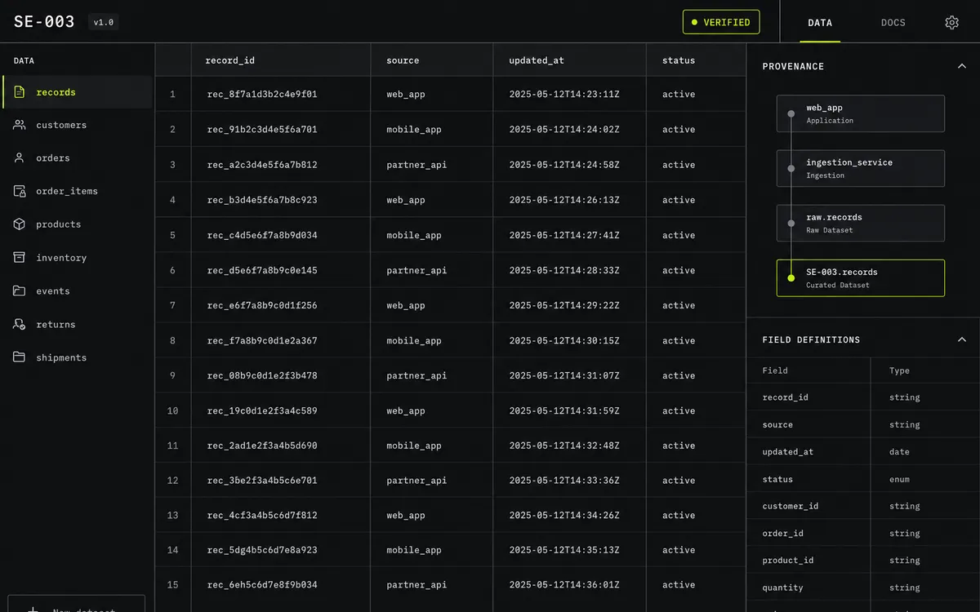Click the record_id field definition row
This screenshot has height=612, width=980.
(863, 397)
